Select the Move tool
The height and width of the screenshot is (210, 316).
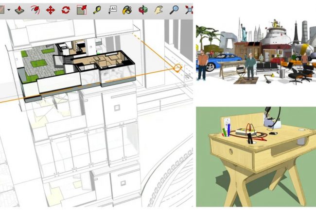(x=50, y=9)
